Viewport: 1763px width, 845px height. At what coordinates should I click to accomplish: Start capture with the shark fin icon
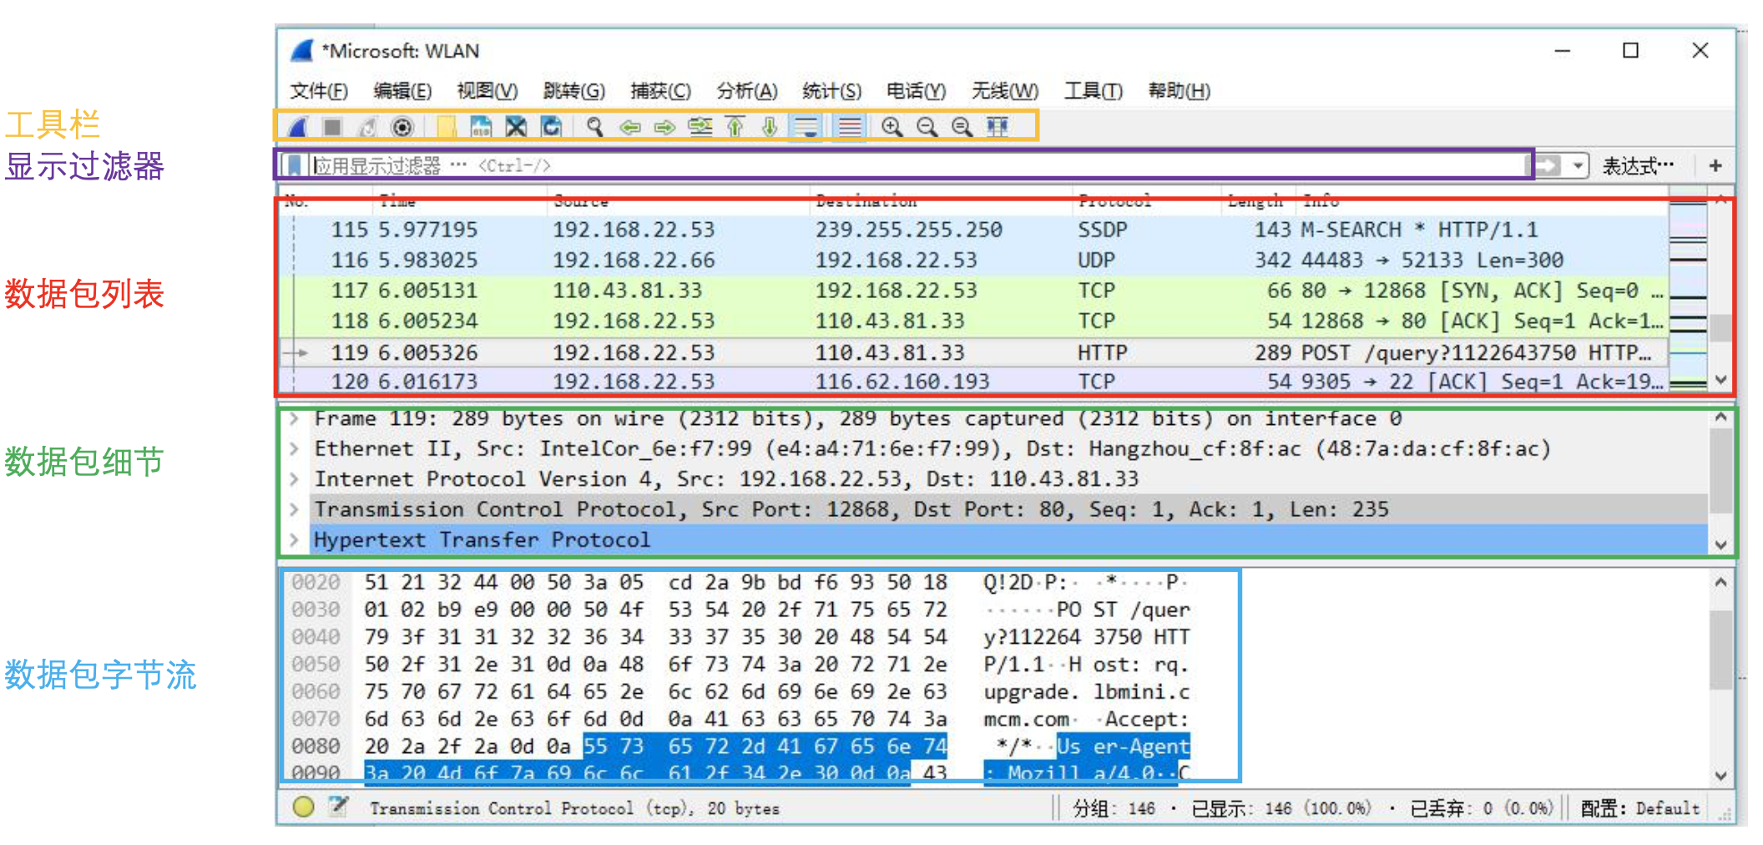[x=298, y=127]
